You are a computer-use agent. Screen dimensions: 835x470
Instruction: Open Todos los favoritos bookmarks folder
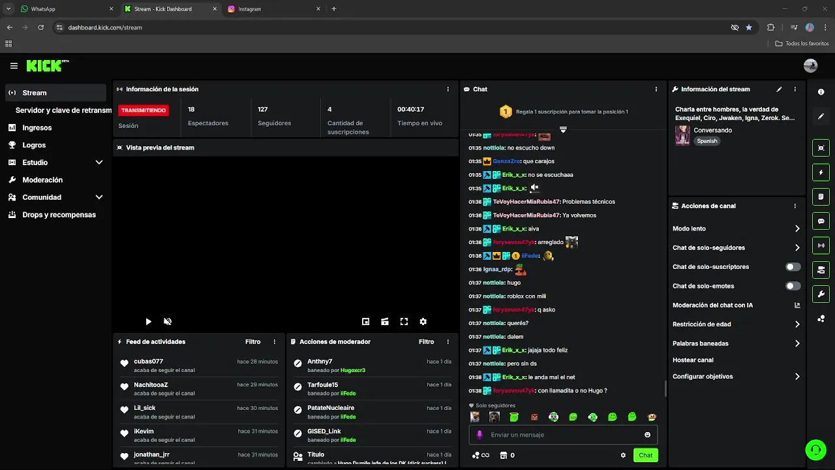point(802,44)
